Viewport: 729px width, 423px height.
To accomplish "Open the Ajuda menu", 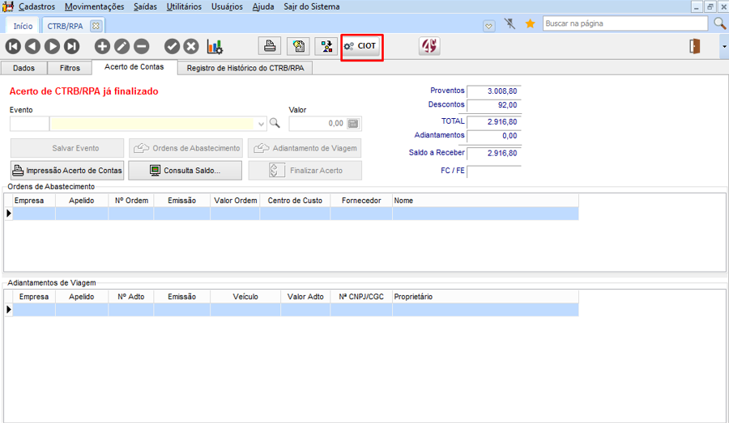I will [x=263, y=6].
